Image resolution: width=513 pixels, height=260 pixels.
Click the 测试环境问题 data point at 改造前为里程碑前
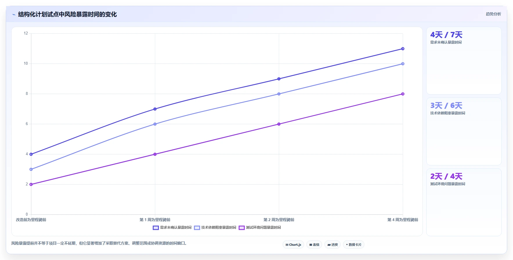pos(31,185)
